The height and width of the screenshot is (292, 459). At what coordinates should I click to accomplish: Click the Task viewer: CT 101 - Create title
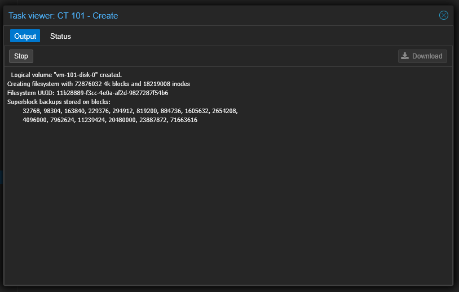[x=63, y=16]
